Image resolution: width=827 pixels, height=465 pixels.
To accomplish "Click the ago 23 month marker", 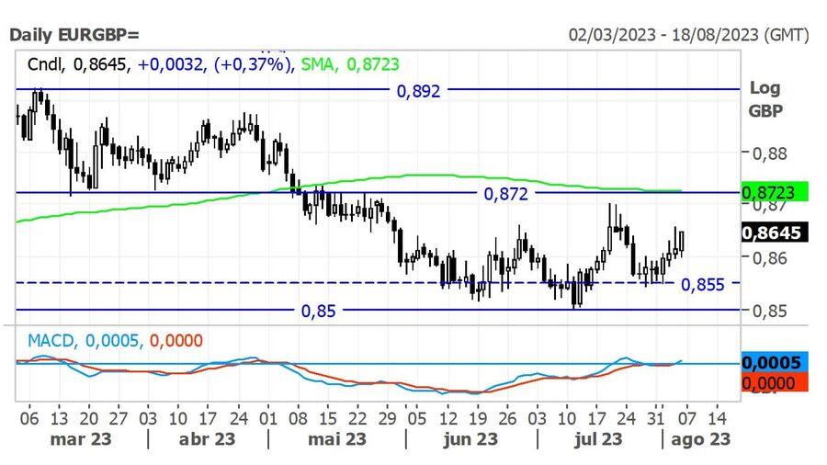I will [700, 438].
